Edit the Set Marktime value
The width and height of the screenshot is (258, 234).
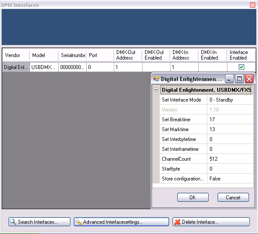[230, 129]
